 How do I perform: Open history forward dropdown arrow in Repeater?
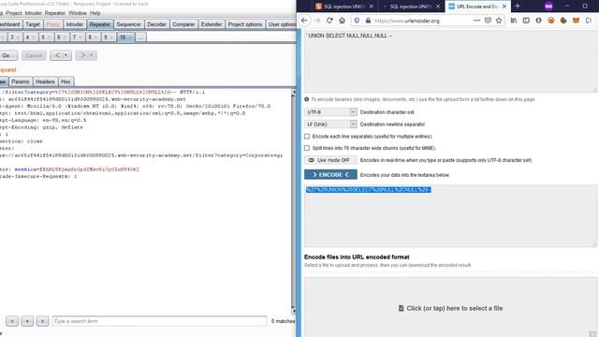(91, 55)
